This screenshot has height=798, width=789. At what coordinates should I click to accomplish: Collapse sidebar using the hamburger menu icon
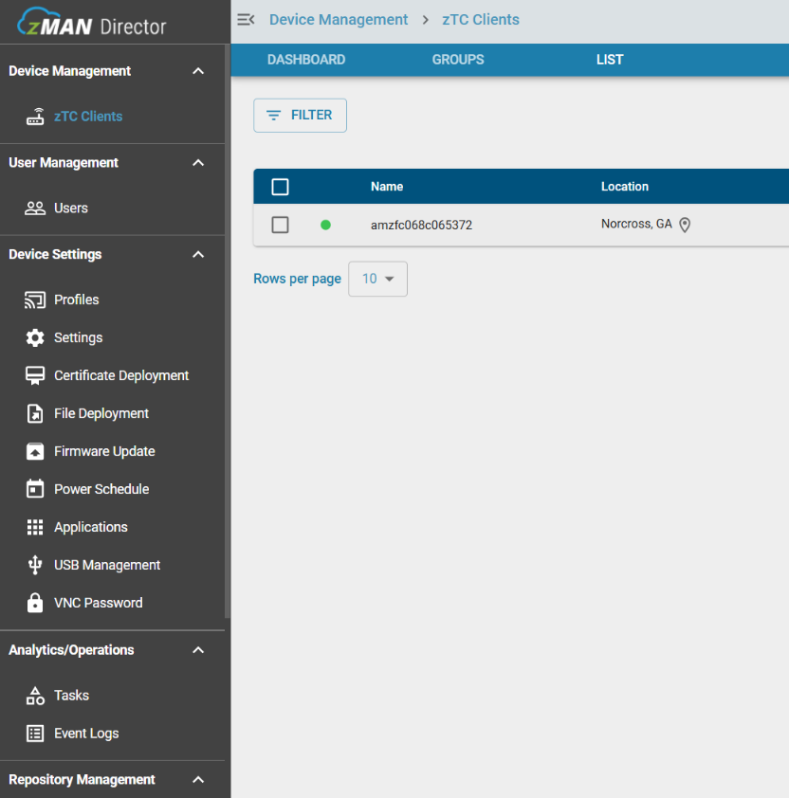(246, 20)
